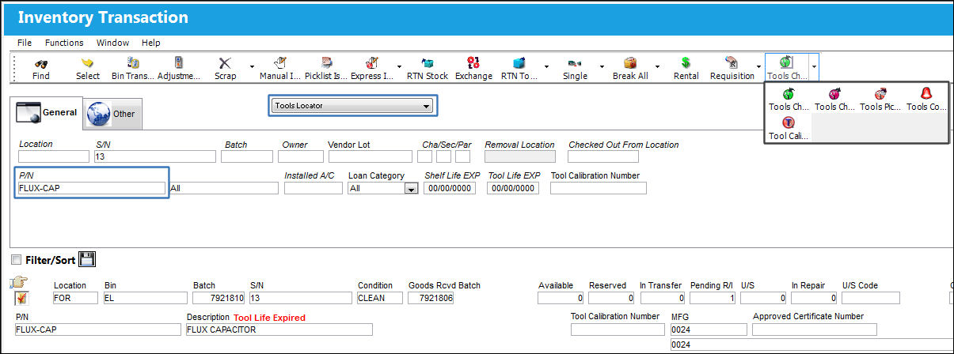Screen dimensions: 954x354
Task: Select the green Tools Ch... popup icon
Action: pyautogui.click(x=789, y=95)
